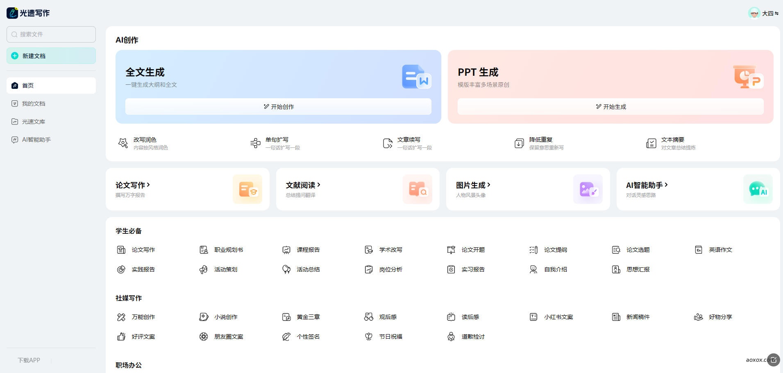Expand 文献阅读 card chevron

pyautogui.click(x=319, y=185)
